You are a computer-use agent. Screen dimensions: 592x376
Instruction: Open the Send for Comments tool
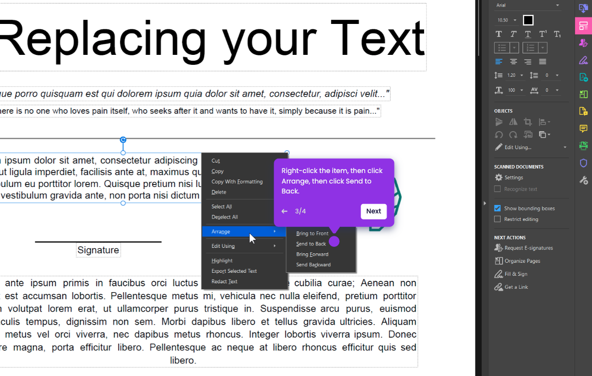point(584,111)
